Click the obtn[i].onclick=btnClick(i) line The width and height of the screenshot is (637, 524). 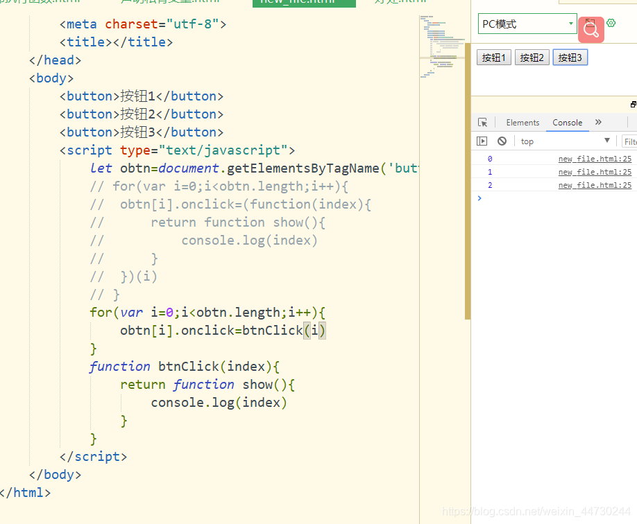point(223,331)
